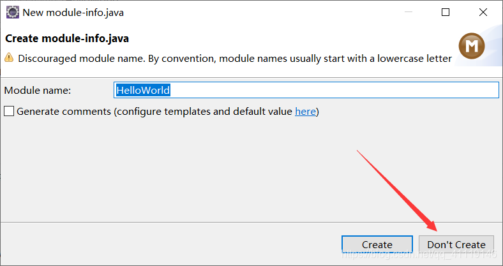Focus the Module name input field
503x266 pixels.
coord(306,90)
